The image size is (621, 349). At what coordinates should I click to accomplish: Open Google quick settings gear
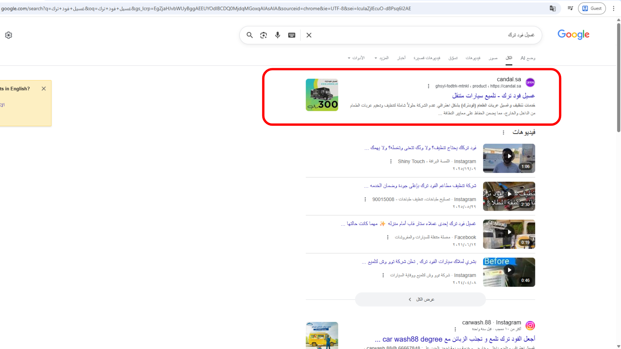(x=8, y=35)
